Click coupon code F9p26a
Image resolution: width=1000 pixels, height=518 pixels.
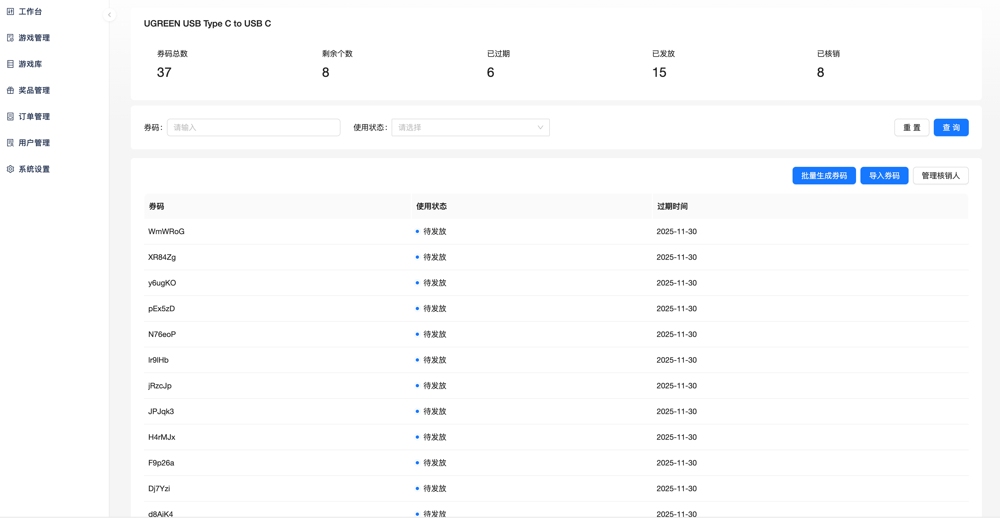point(161,463)
